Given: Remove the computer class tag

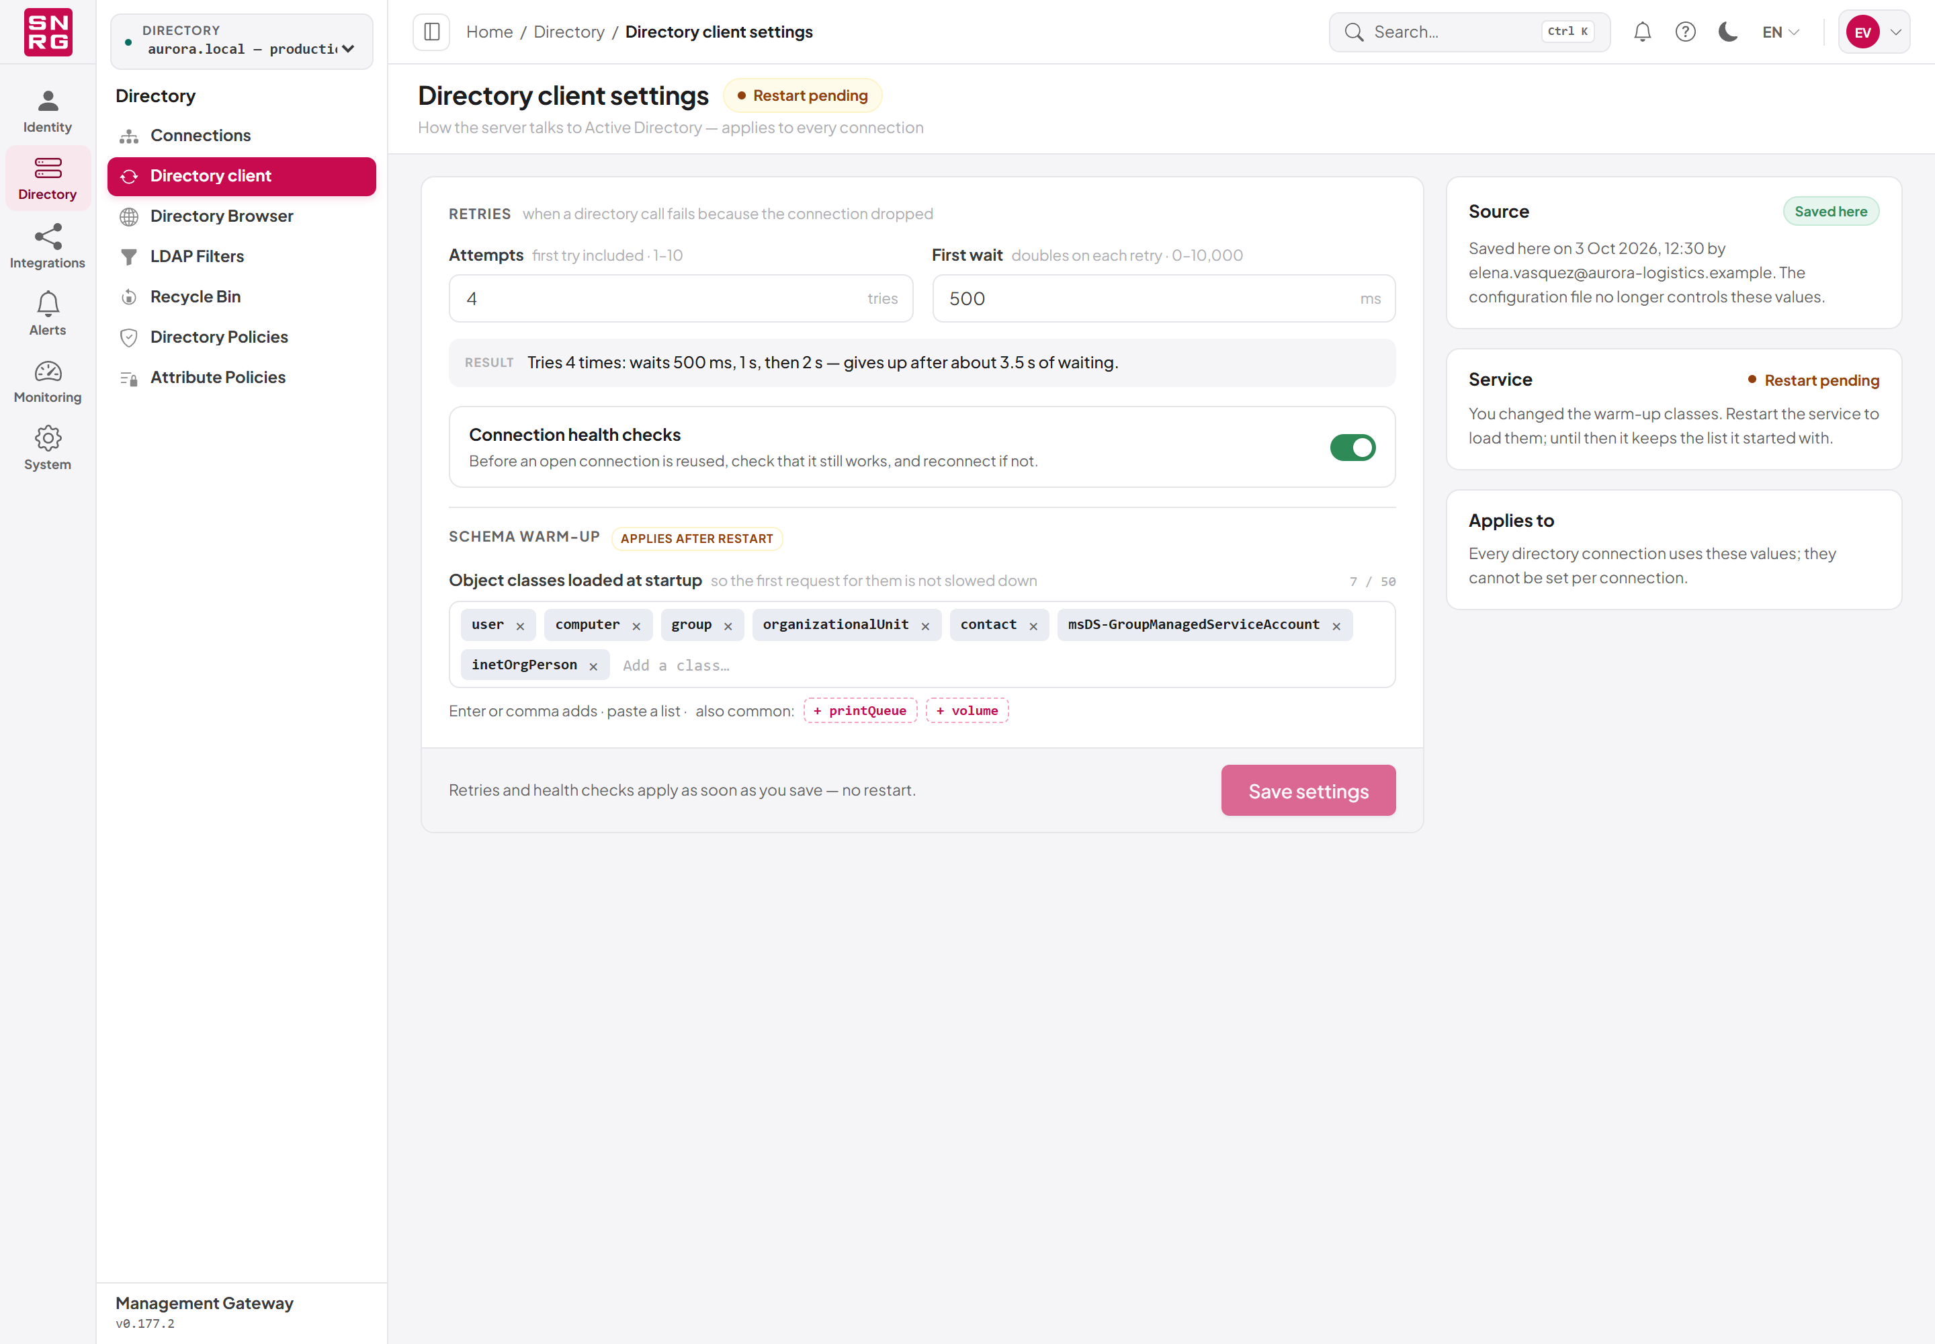Looking at the screenshot, I should [636, 626].
